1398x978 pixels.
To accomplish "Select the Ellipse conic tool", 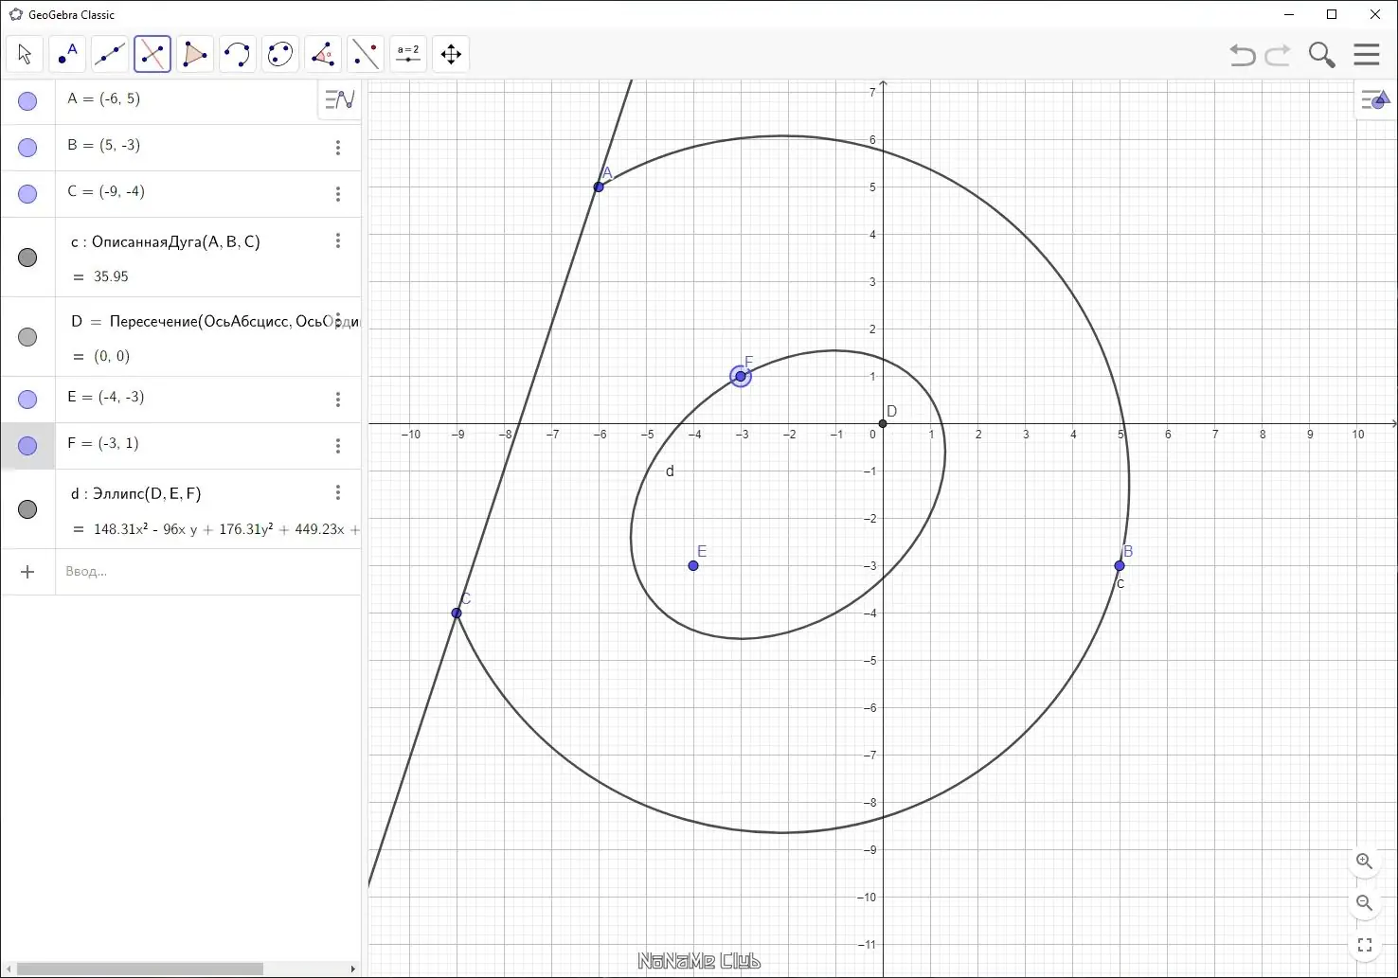I will (x=280, y=54).
